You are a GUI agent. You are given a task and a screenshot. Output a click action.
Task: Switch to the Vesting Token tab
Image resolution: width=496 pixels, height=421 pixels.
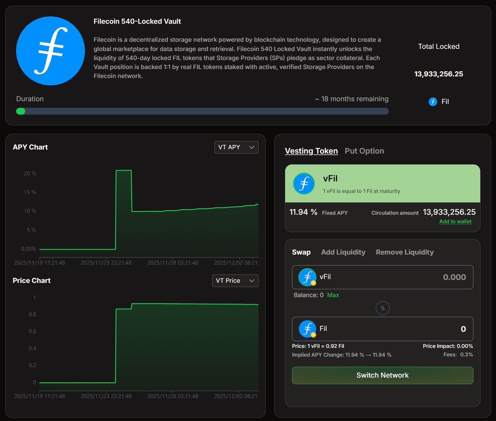point(311,151)
